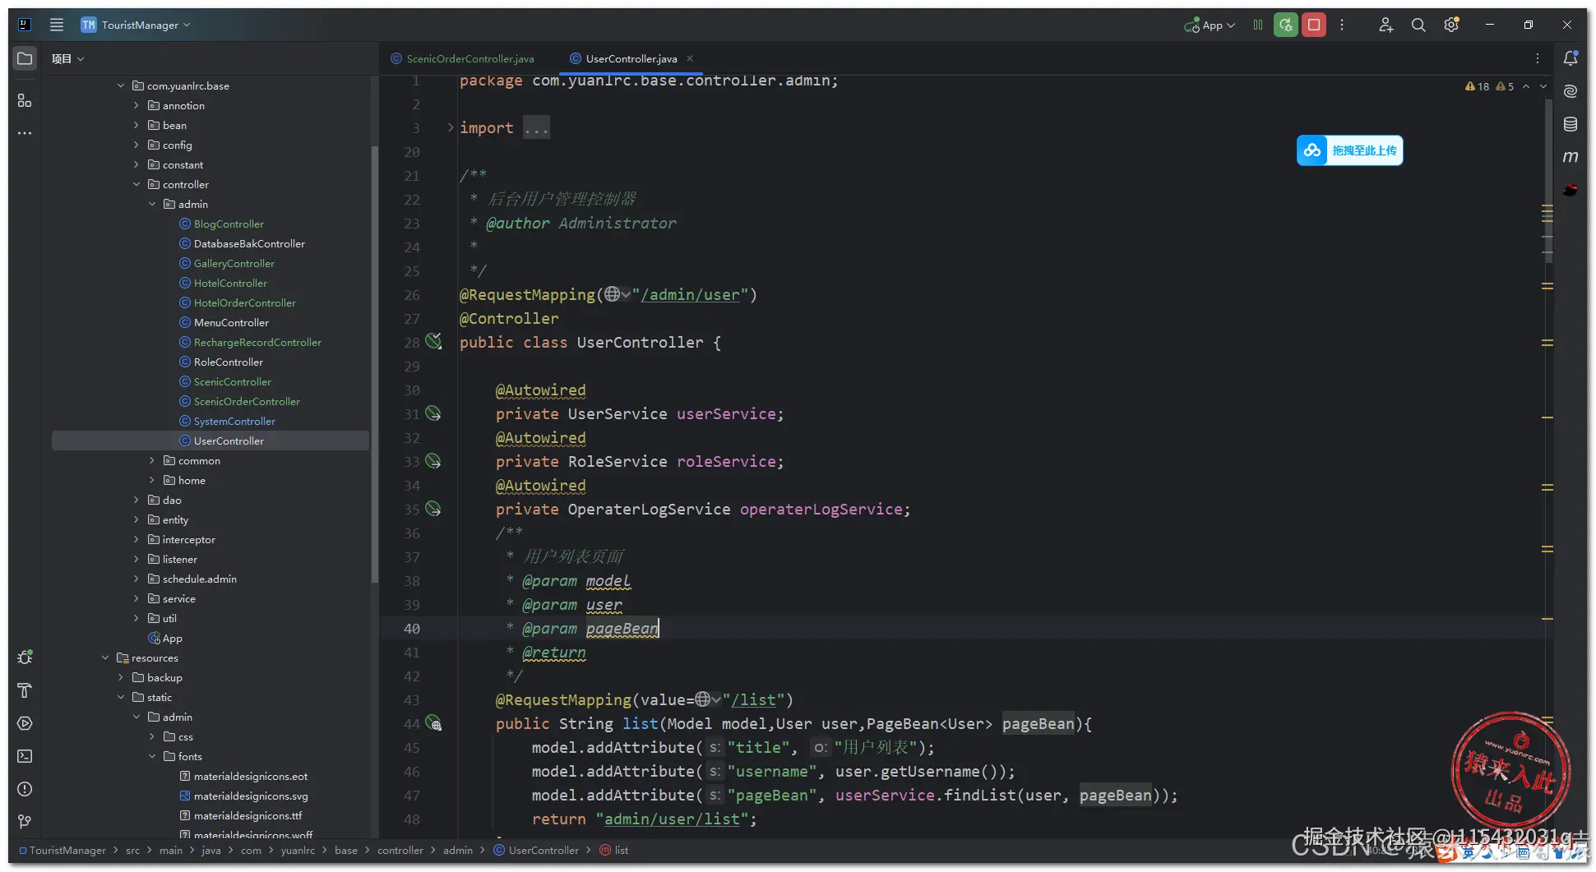Click the bean gutter icon on line 33
The width and height of the screenshot is (1596, 872).
433,461
